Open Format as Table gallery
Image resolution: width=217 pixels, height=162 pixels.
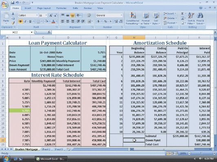(146, 18)
